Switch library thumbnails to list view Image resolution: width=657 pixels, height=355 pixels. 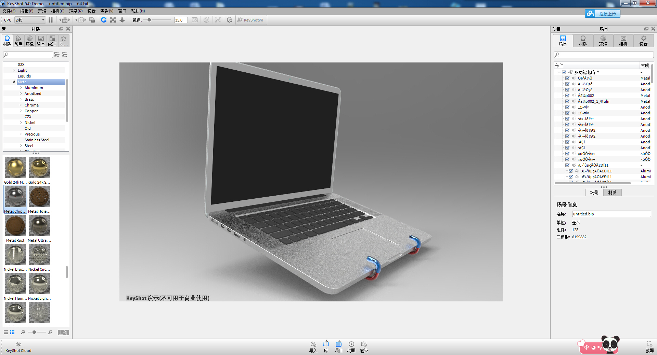[6, 332]
